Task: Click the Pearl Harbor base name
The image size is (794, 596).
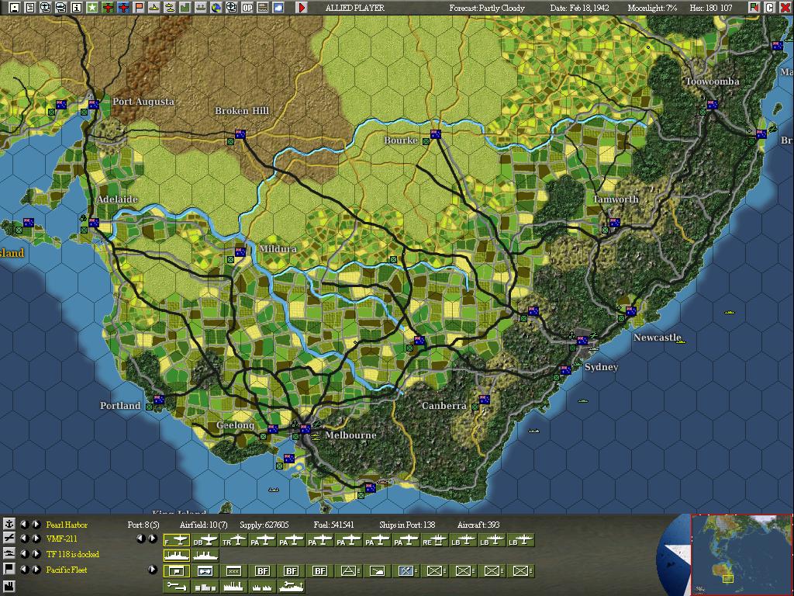Action: tap(67, 525)
